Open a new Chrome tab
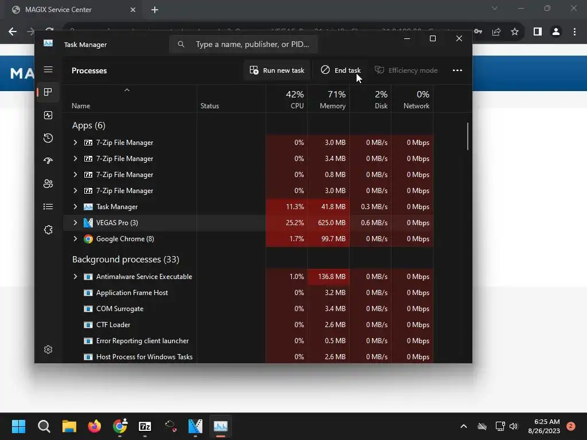This screenshot has height=440, width=587. click(155, 10)
